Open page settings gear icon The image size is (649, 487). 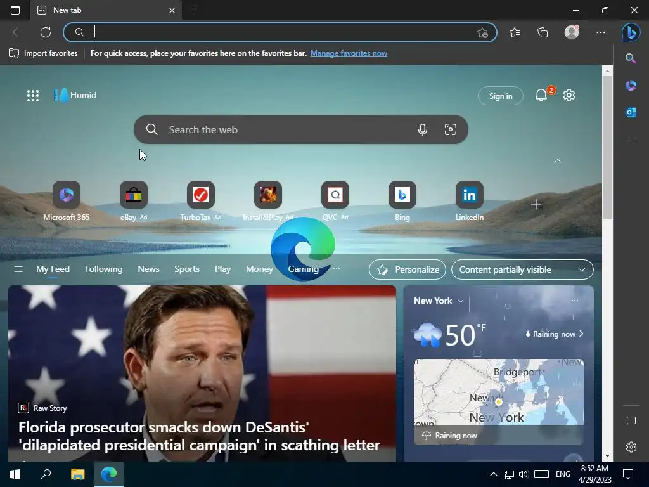pos(569,95)
